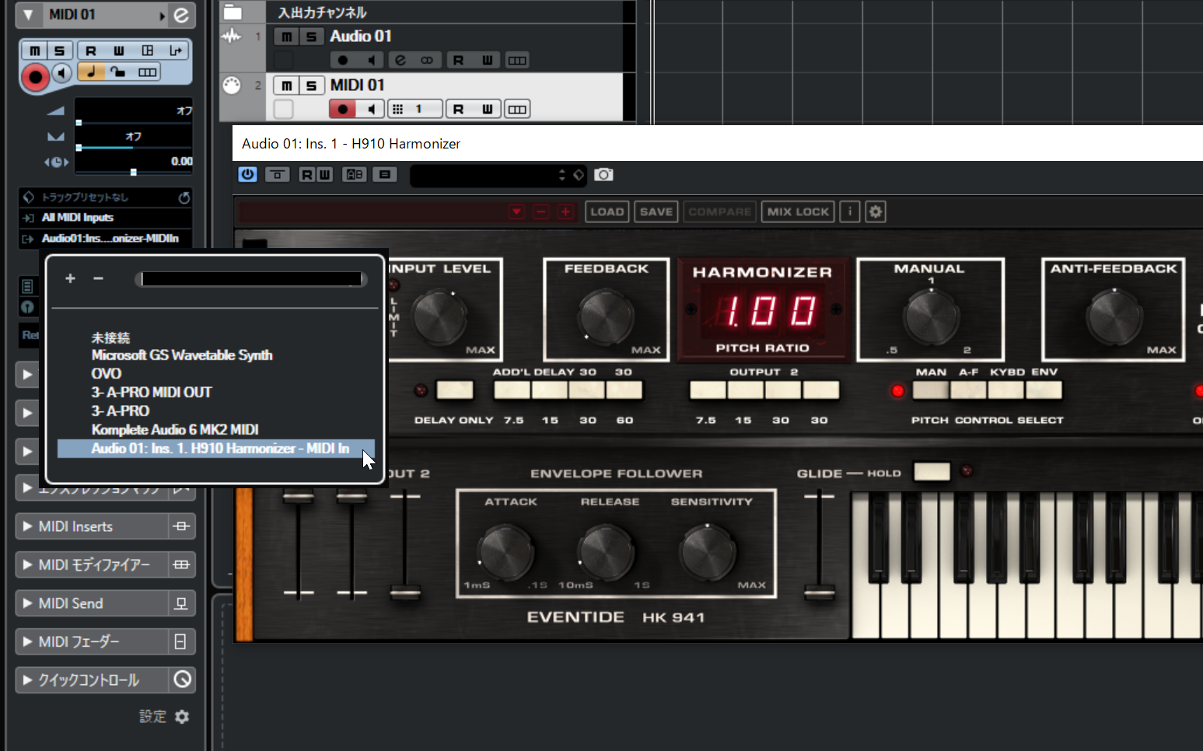Screen dimensions: 1203x751
Task: Enable write automation in MIDI 01 inspector
Action: [x=118, y=51]
